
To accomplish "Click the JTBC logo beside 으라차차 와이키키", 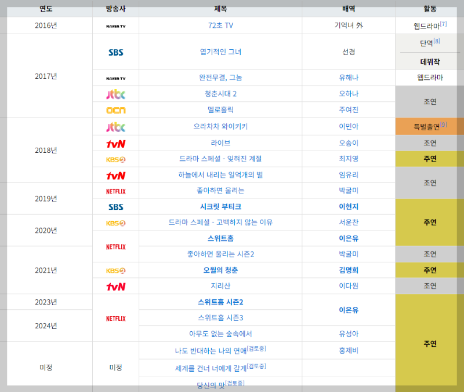I will 115,127.
